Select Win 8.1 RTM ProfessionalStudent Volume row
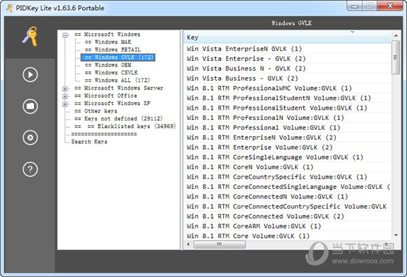407x277 pixels. 288,108
